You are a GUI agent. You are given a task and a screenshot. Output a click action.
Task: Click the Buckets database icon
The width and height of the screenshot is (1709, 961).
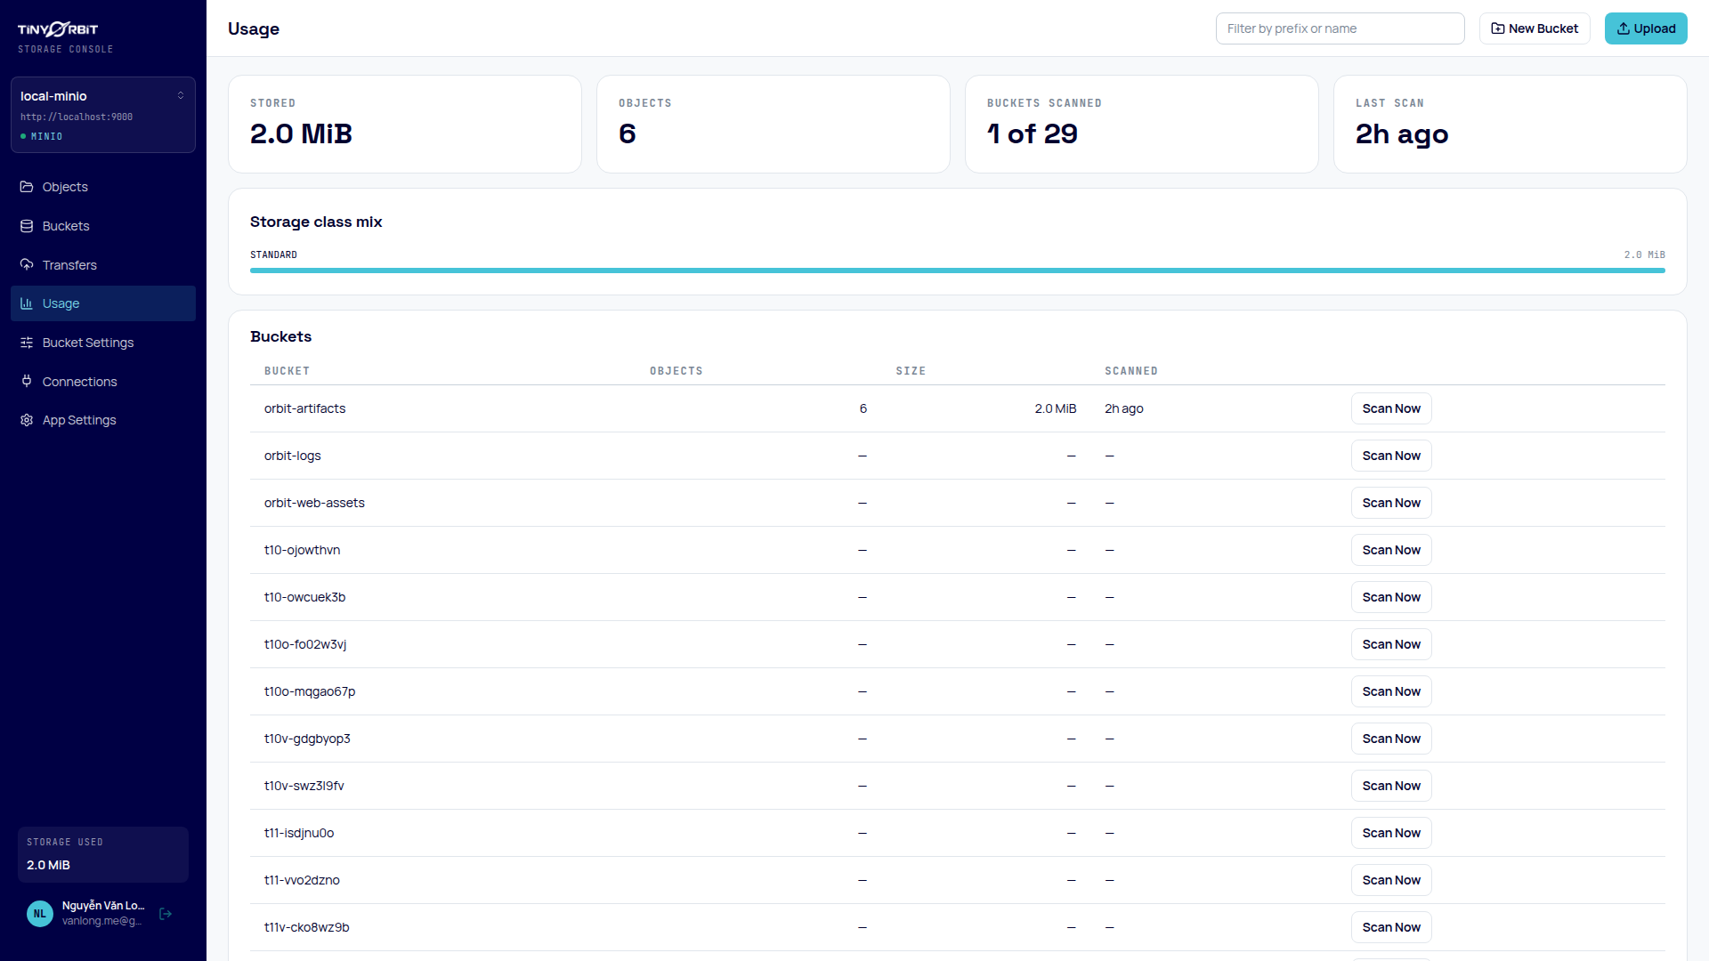[27, 226]
